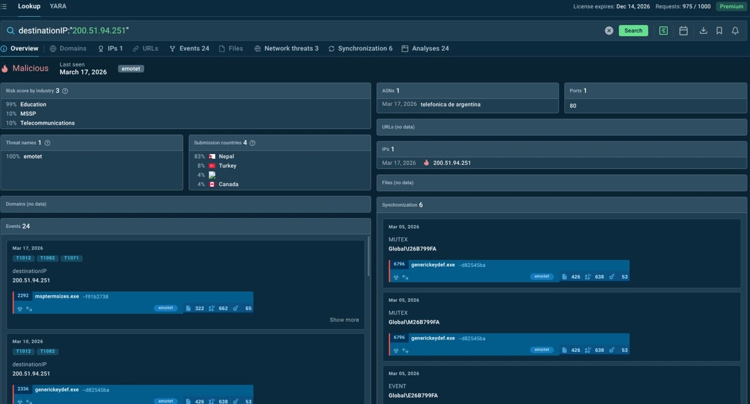Clear the search query with X icon
This screenshot has height=404, width=750.
609,31
